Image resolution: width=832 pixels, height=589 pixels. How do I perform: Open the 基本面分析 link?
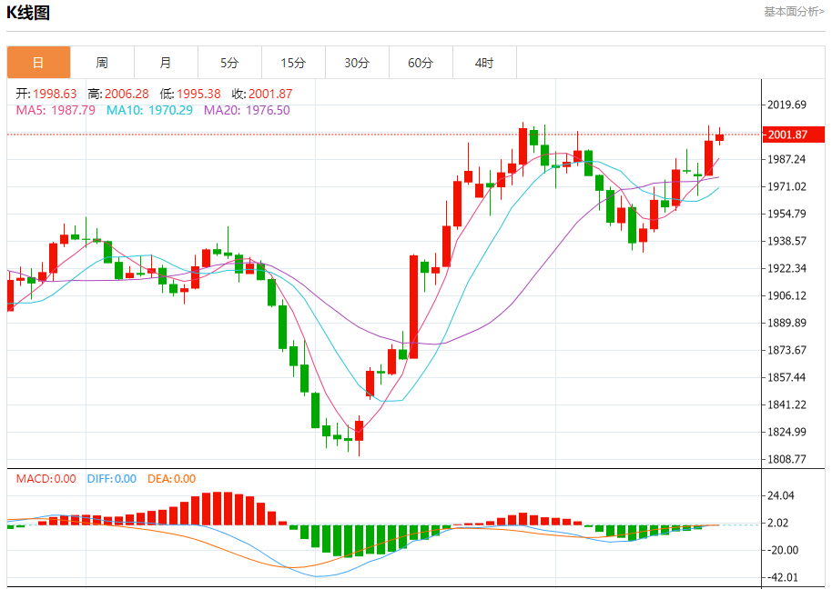point(793,12)
